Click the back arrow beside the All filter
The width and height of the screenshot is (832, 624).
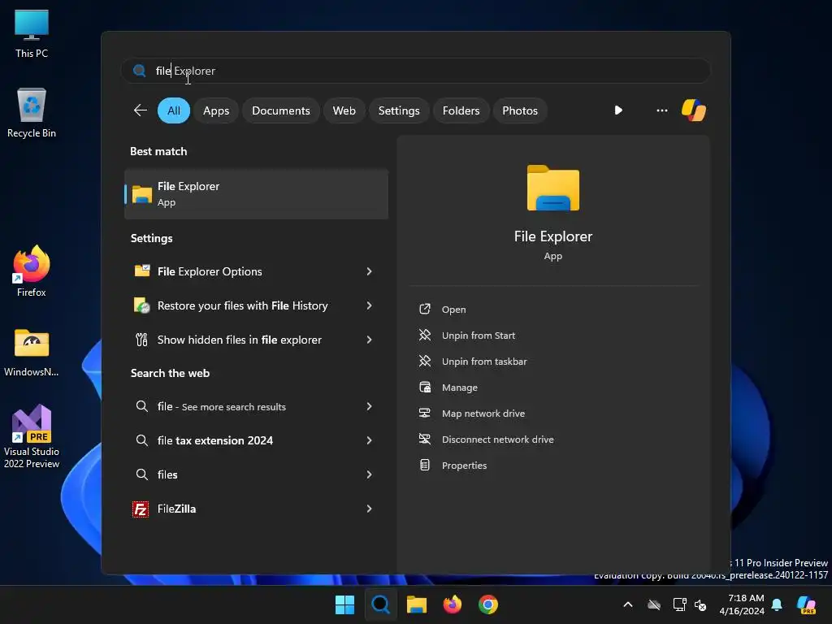pyautogui.click(x=140, y=110)
